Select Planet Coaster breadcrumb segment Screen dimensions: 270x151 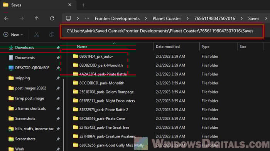(x=167, y=18)
